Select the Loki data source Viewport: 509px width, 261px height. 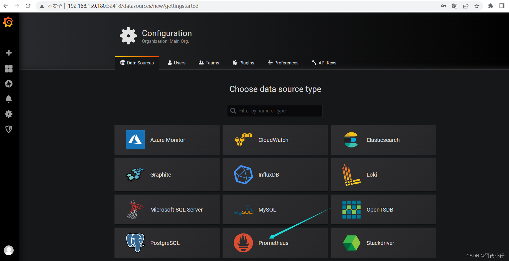click(x=383, y=175)
